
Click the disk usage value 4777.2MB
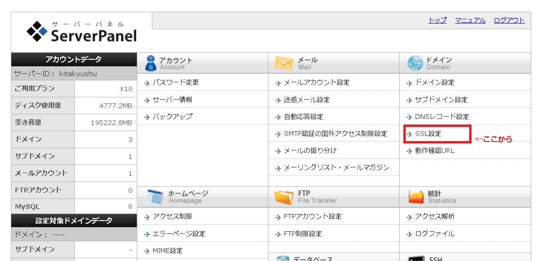click(116, 106)
